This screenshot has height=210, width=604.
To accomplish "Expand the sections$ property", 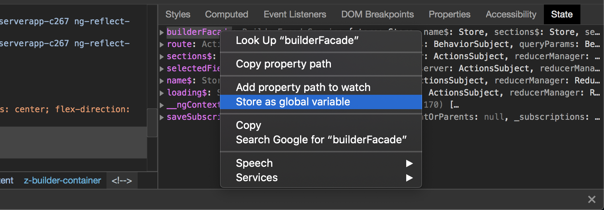I will [162, 56].
